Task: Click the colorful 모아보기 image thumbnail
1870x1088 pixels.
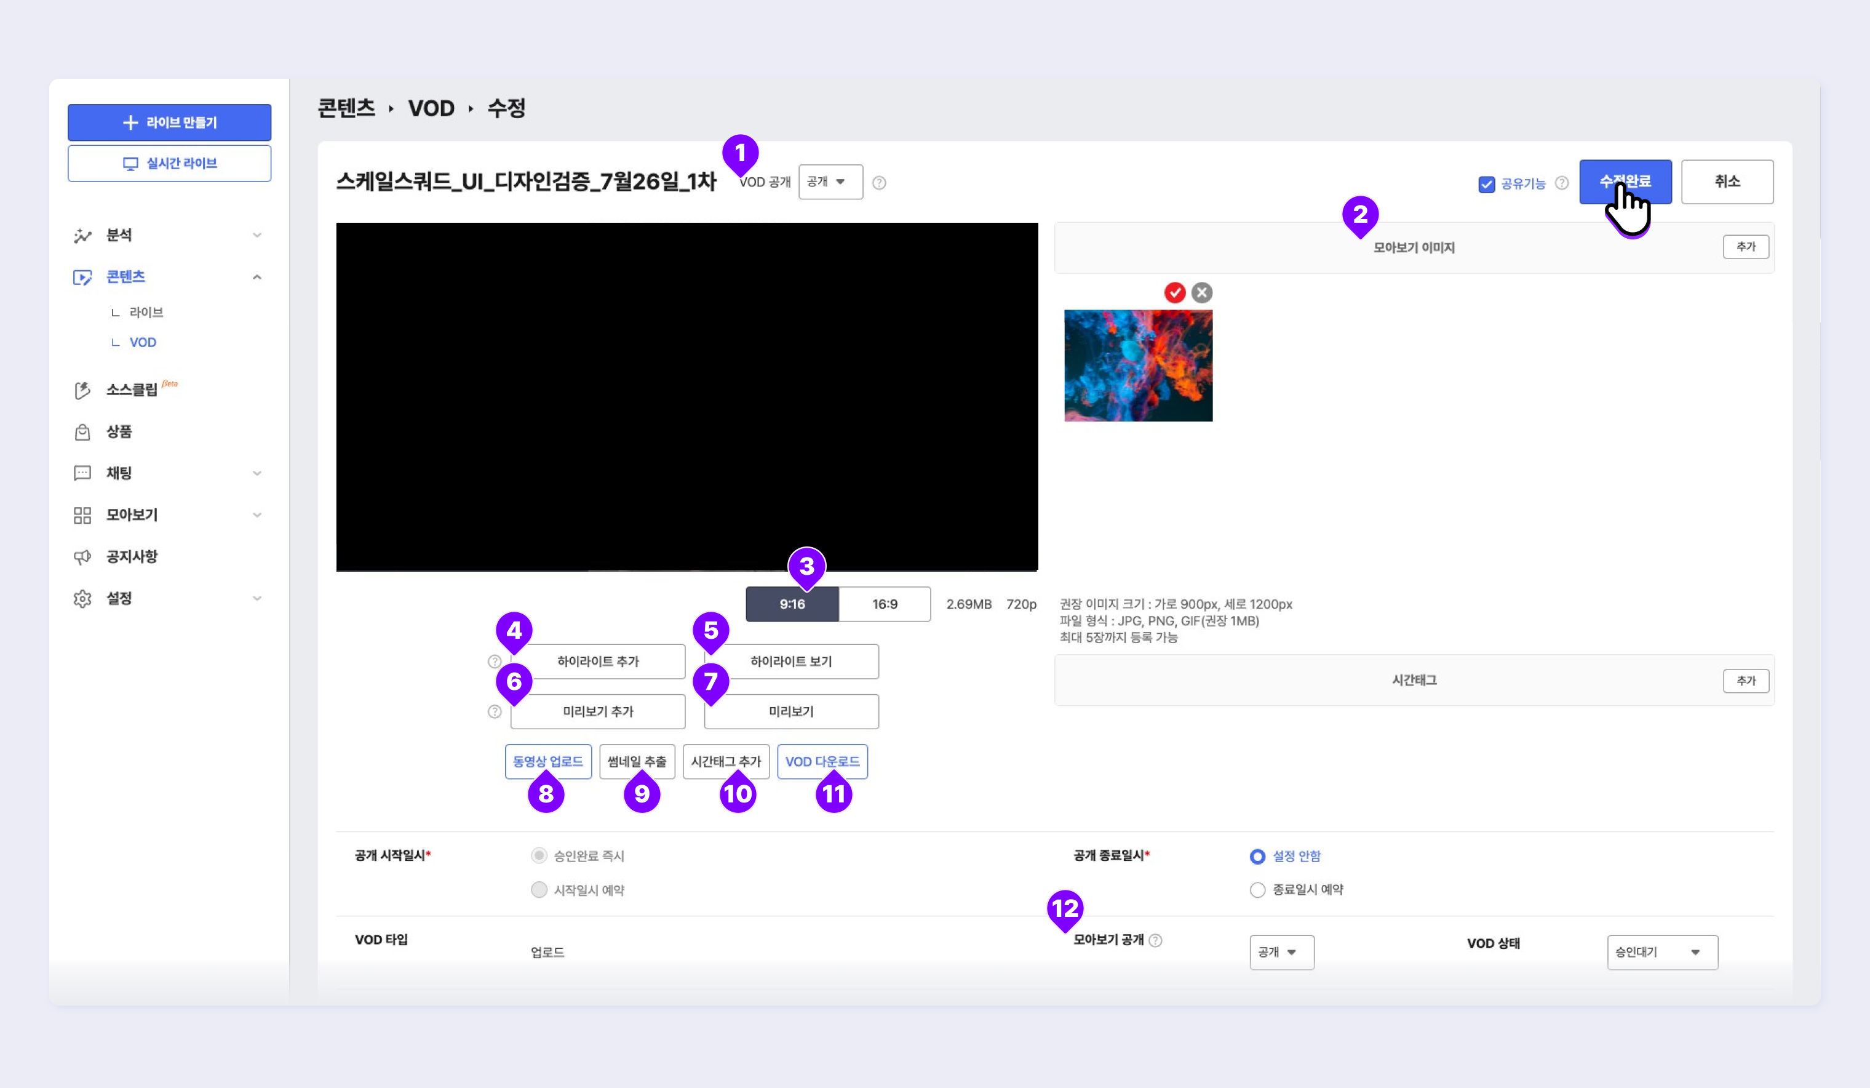Action: coord(1139,366)
